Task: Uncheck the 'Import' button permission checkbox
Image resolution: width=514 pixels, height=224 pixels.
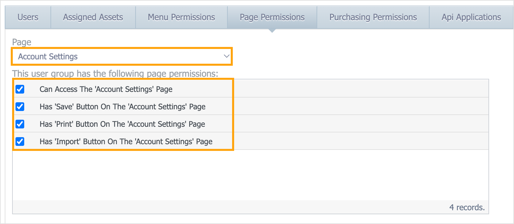Action: 20,142
